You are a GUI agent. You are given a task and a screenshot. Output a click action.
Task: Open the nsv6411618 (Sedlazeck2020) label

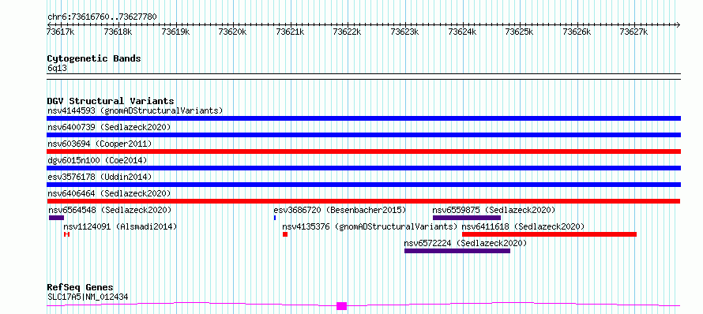pyautogui.click(x=524, y=226)
